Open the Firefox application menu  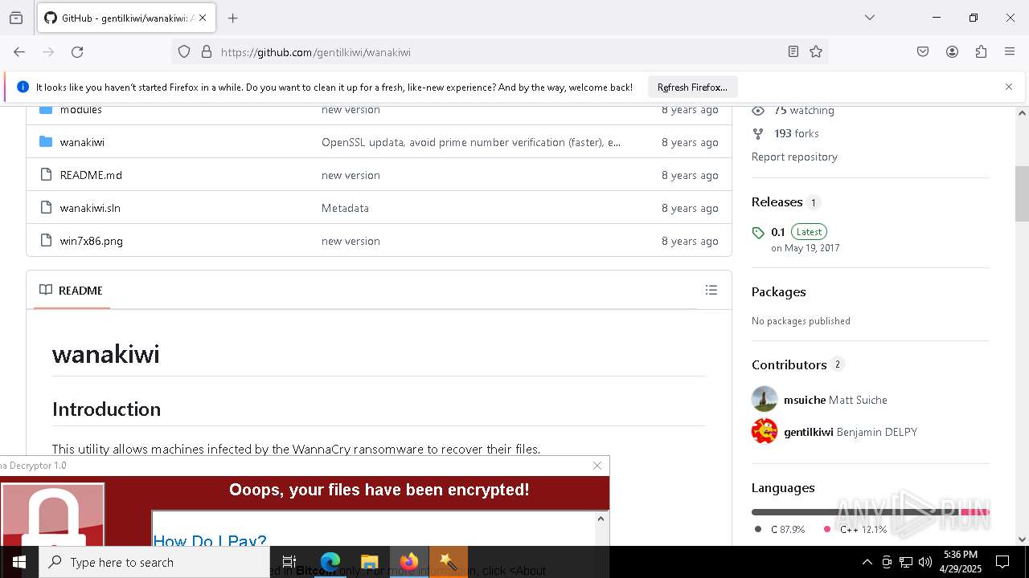(1010, 52)
